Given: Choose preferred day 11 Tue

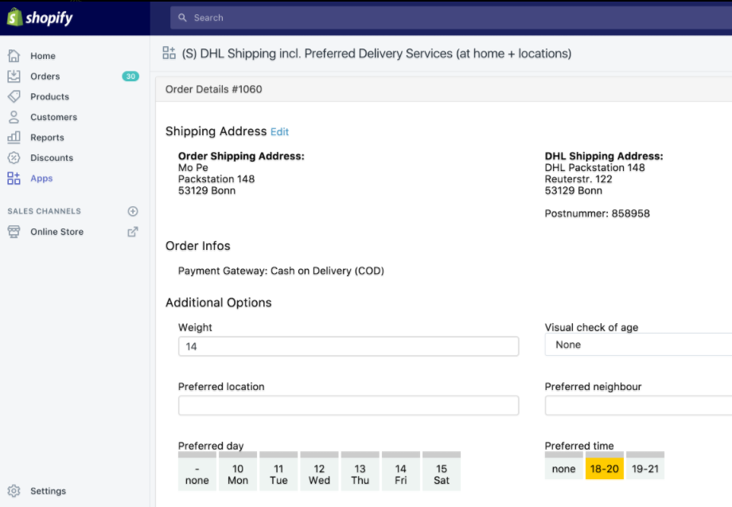Looking at the screenshot, I should click(278, 471).
